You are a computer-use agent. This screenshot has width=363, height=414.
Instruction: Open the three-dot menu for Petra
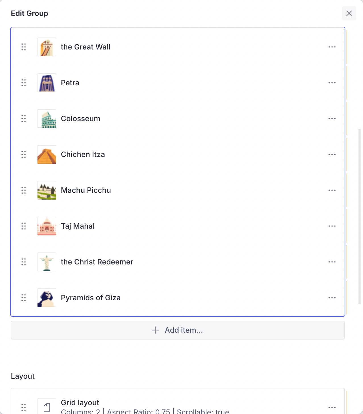(x=332, y=83)
